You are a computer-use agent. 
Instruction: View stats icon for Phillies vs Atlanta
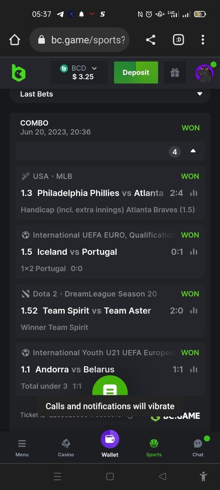(x=194, y=193)
